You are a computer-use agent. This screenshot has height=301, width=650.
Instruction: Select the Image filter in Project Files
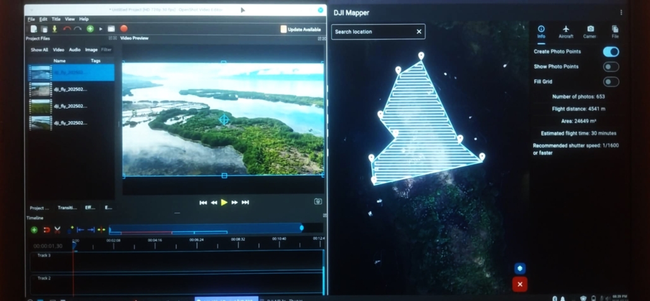(x=92, y=50)
